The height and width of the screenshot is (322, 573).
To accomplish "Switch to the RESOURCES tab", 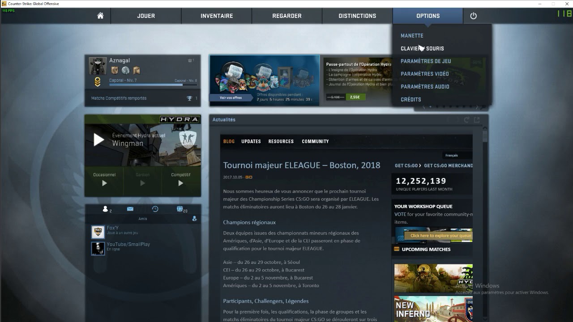I will coord(281,141).
